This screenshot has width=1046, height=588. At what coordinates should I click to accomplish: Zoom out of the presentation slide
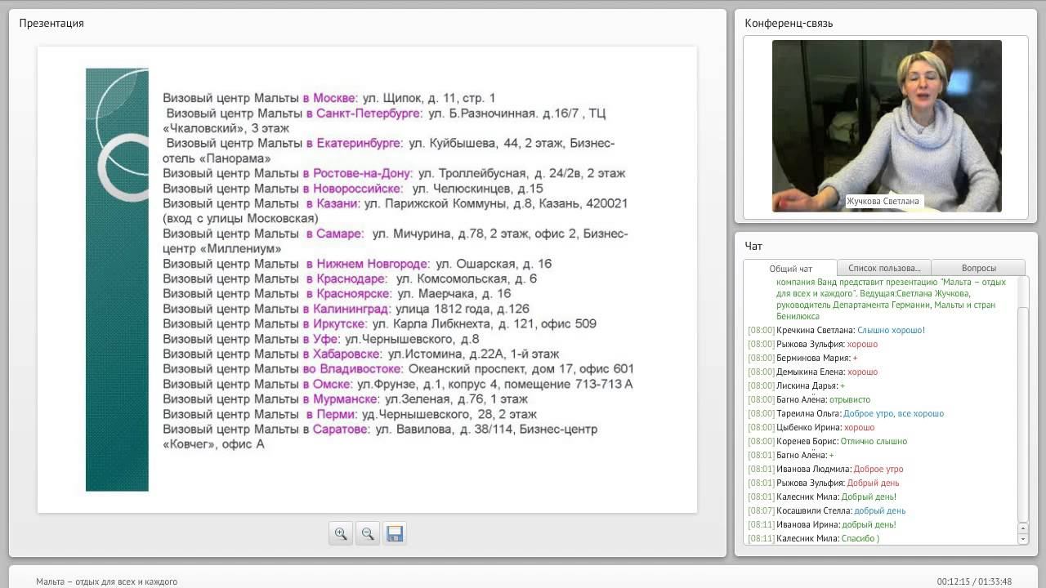point(368,533)
